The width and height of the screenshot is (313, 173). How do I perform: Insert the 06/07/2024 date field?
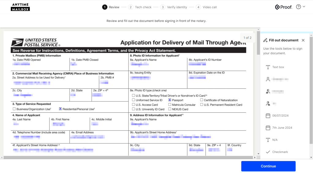(x=277, y=115)
